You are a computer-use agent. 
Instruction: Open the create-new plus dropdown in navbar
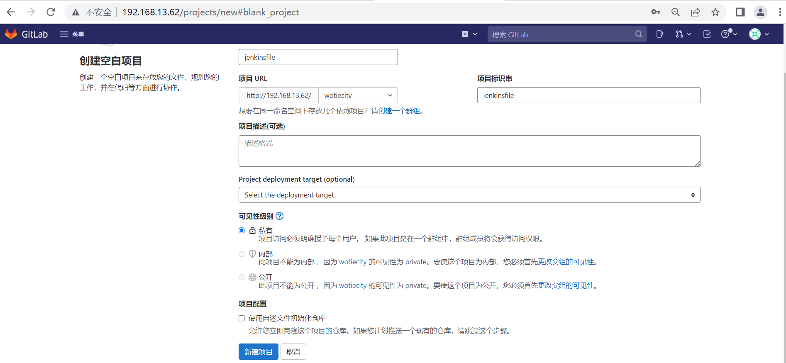(x=469, y=34)
